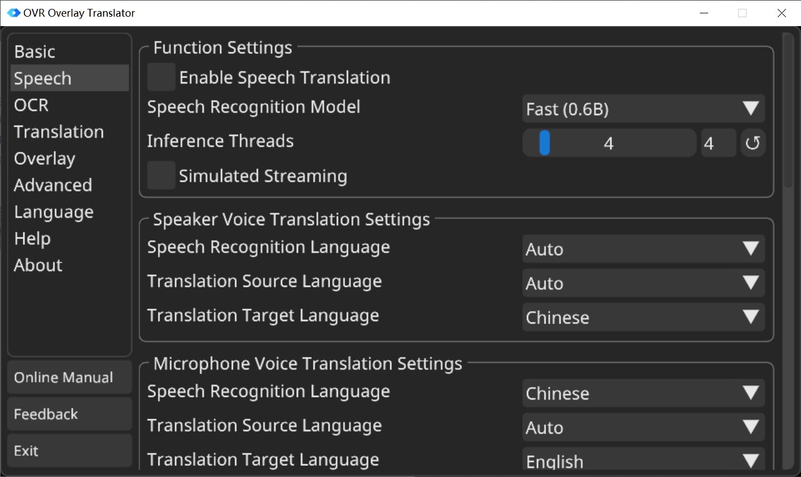Click the Feedback button
Viewport: 801px width, 477px height.
(x=69, y=414)
